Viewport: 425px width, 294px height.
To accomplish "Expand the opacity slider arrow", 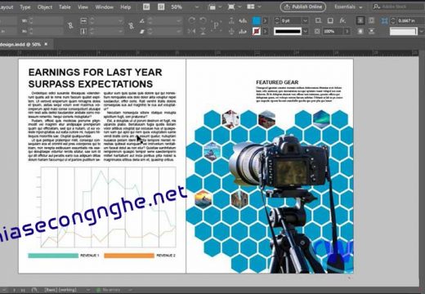I will click(x=347, y=32).
